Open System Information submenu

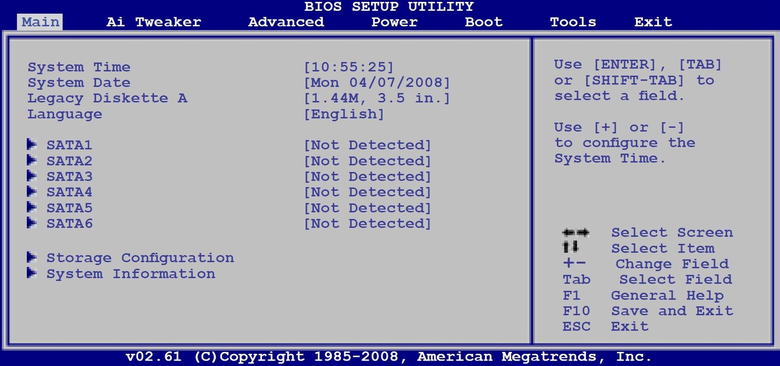click(x=131, y=274)
